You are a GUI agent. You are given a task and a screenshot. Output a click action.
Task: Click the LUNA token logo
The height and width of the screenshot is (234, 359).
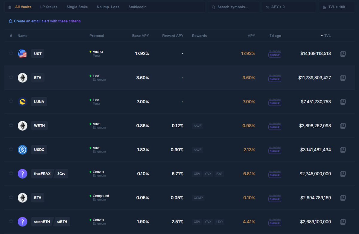[22, 102]
